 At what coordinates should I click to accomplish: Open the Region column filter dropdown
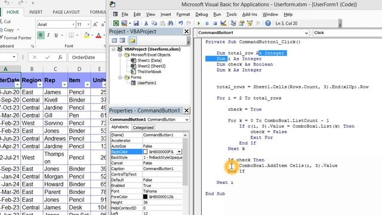pyautogui.click(x=39, y=85)
